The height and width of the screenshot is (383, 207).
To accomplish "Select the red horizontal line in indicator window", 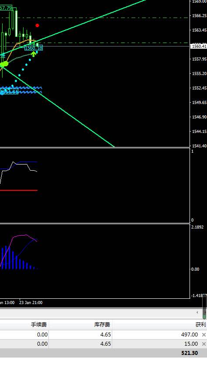I will tap(18, 190).
